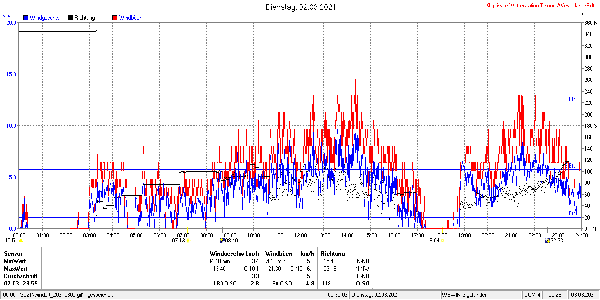Click the status bar saved windbft gif message
This screenshot has width=600, height=300.
click(x=57, y=295)
